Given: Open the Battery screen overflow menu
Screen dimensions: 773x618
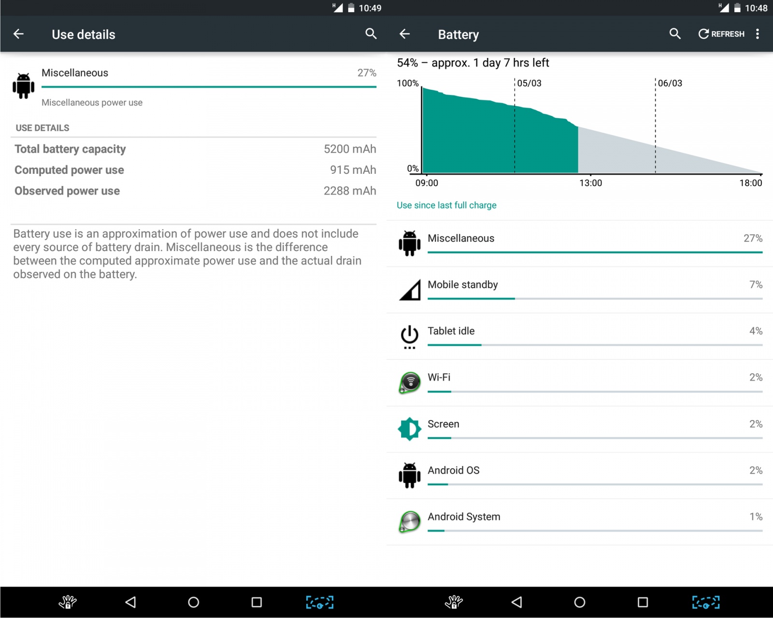Looking at the screenshot, I should pos(758,34).
